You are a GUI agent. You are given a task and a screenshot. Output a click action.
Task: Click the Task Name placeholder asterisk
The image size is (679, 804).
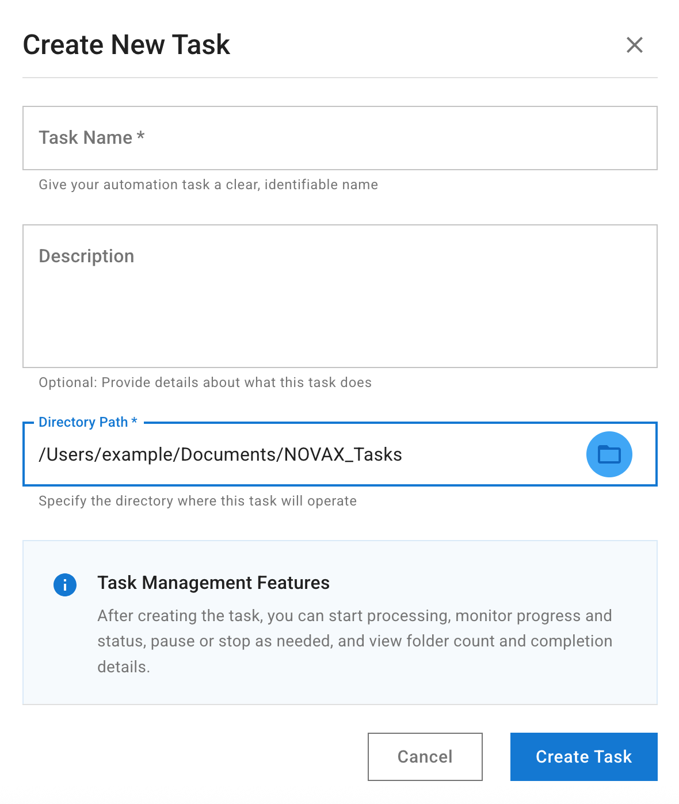pos(140,136)
